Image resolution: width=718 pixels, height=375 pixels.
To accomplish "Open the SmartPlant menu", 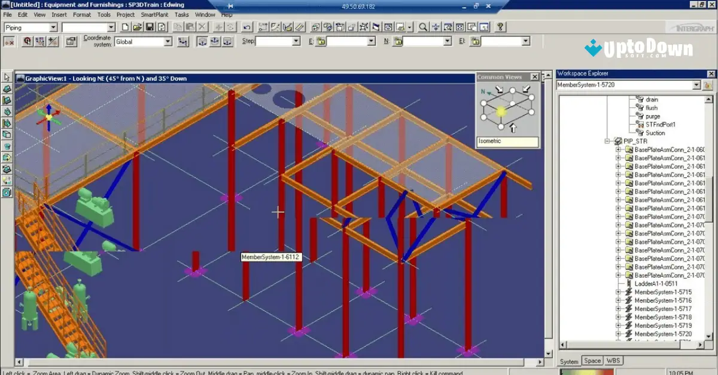I will pyautogui.click(x=154, y=14).
